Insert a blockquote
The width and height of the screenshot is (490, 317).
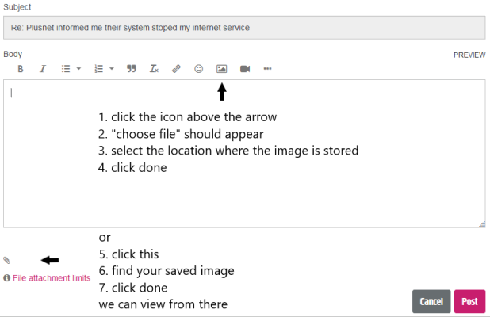132,69
